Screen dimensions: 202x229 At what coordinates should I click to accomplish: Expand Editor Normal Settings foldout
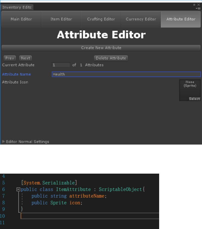(4, 142)
